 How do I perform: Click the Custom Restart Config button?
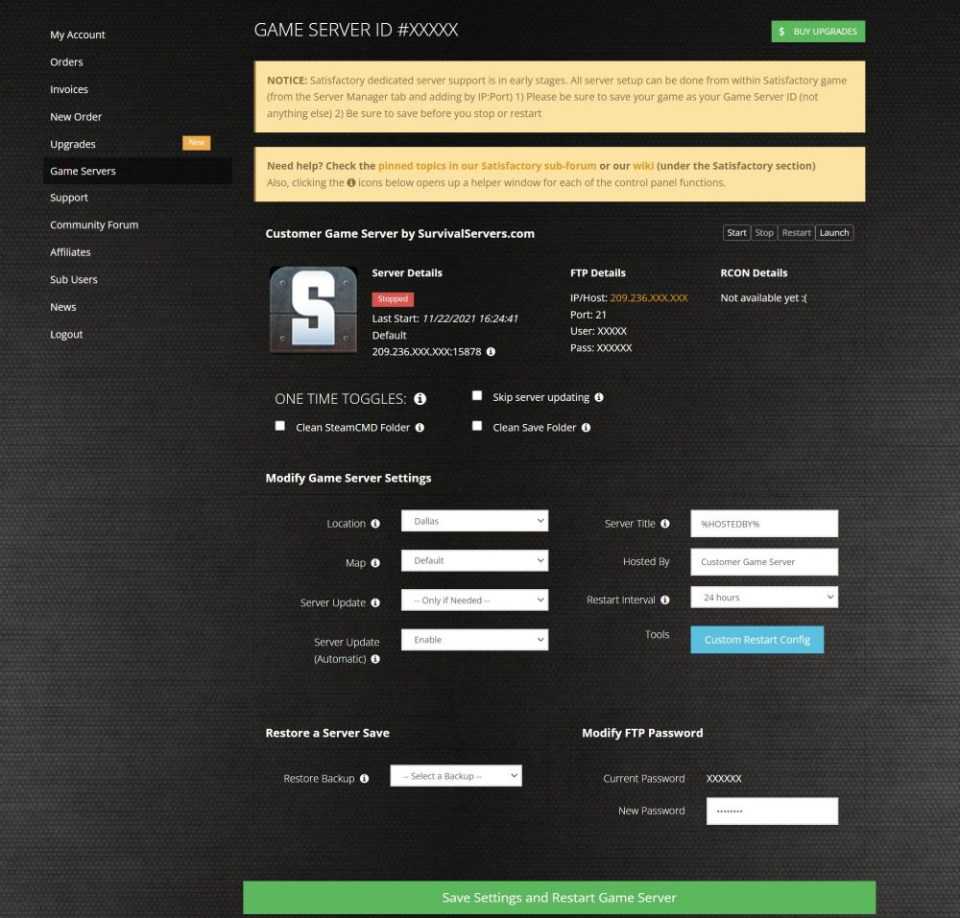pyautogui.click(x=756, y=640)
